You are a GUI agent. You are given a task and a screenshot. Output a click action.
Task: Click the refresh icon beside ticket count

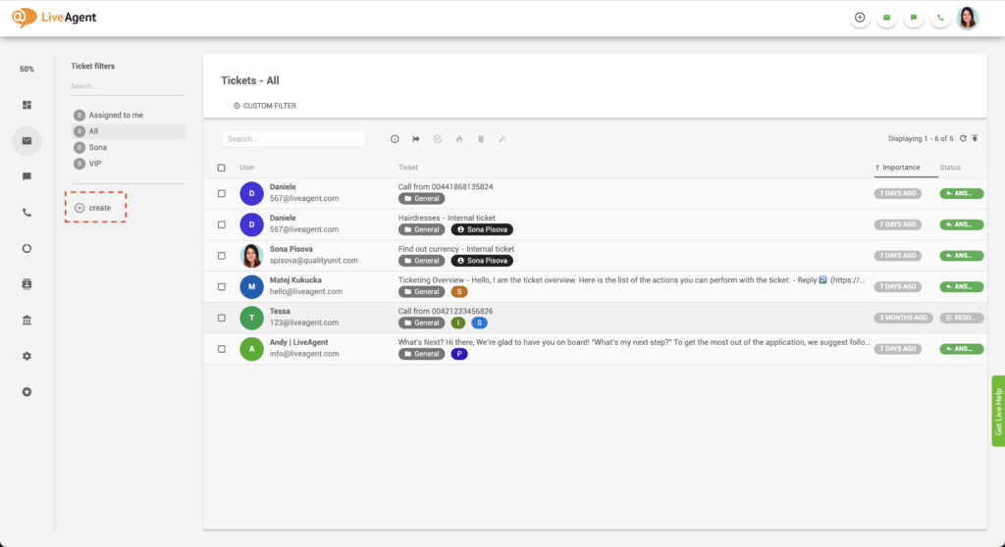(x=963, y=139)
